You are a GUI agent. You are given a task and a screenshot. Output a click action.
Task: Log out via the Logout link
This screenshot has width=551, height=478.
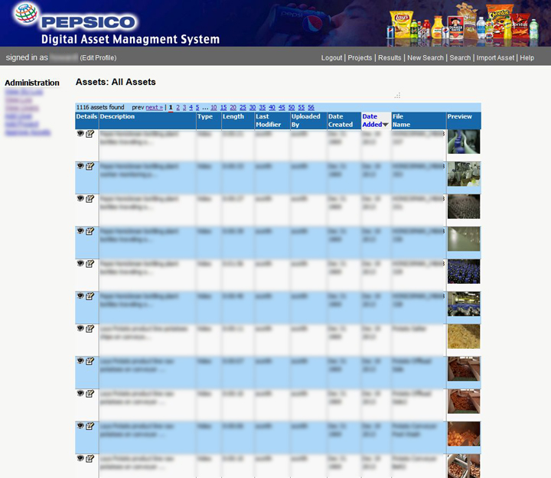[x=331, y=57]
